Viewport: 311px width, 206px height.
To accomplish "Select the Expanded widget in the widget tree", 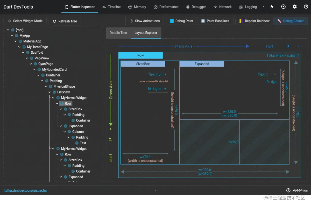I will point(75,126).
